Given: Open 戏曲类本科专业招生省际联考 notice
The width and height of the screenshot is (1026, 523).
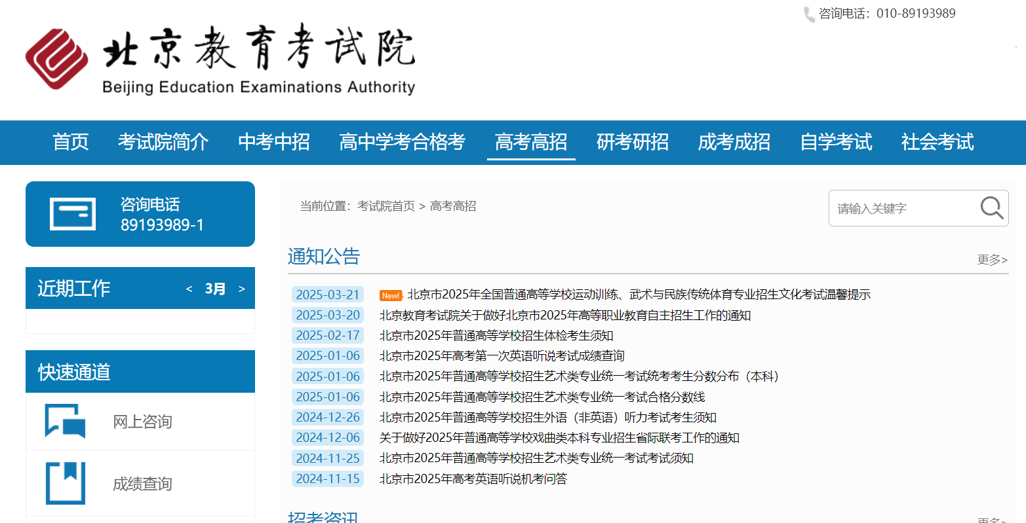Looking at the screenshot, I should coord(559,437).
